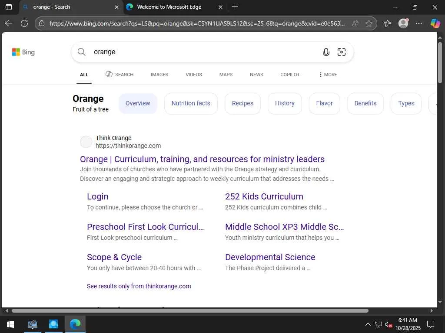Viewport: 445px width, 333px height.
Task: Click the horizontal page scrollbar thumb
Action: tap(190, 310)
